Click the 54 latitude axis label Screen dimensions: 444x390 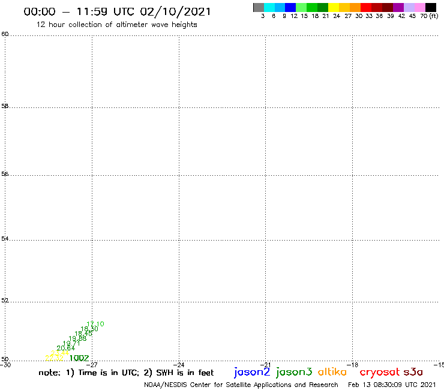[5, 239]
